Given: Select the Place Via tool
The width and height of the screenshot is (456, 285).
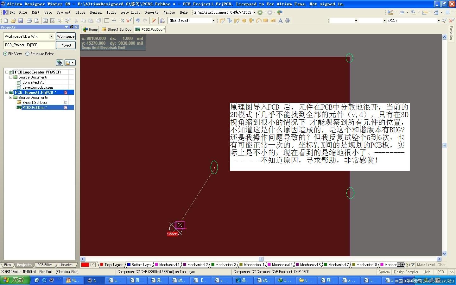Looking at the screenshot, I should pyautogui.click(x=251, y=21).
